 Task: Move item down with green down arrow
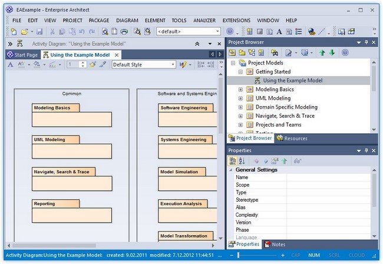(x=332, y=52)
